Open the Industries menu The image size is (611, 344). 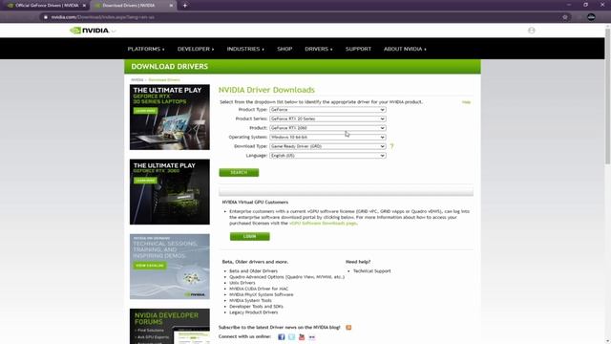click(x=245, y=49)
